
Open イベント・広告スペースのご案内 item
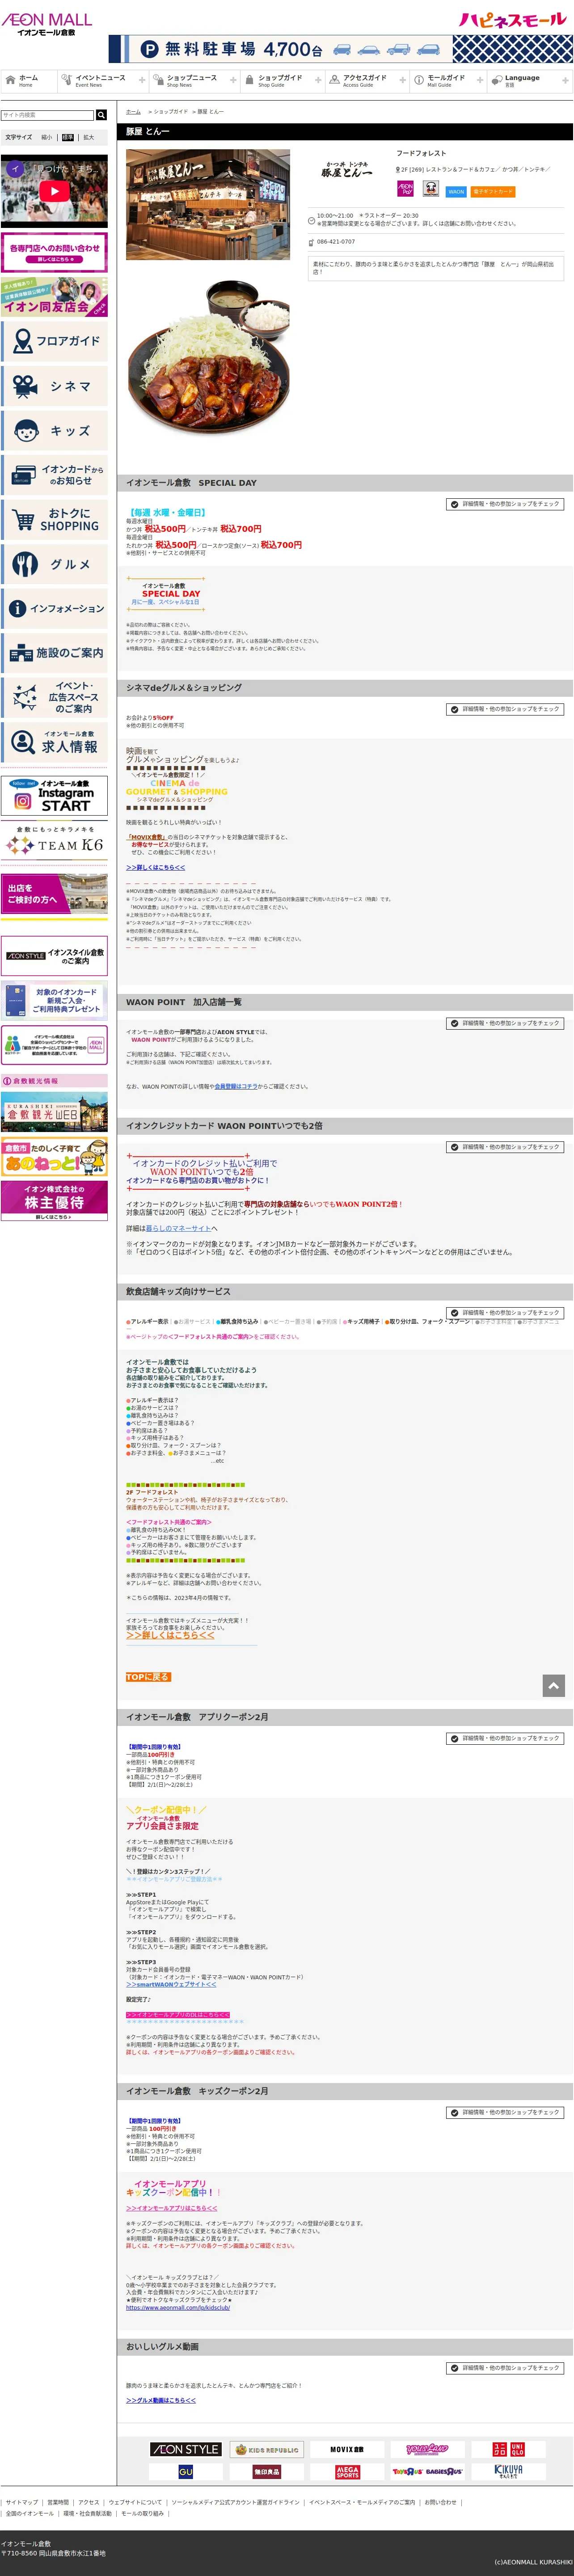pyautogui.click(x=54, y=697)
